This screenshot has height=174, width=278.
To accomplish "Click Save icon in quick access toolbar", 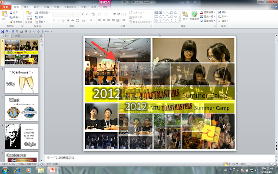I will (x=3, y=31).
